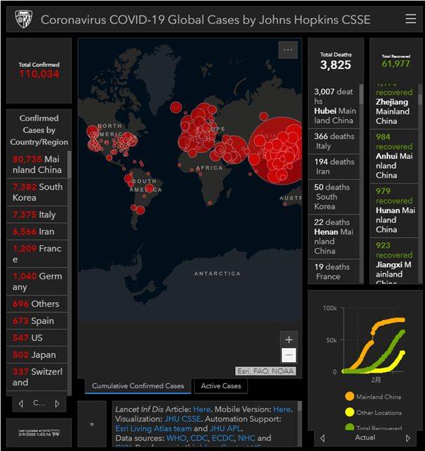Select Switzerland row with 337 cases
This screenshot has height=451, width=425.
coord(37,377)
